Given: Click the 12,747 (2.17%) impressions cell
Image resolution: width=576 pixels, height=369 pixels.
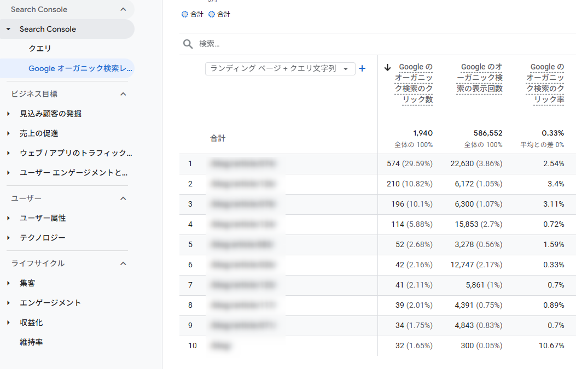Looking at the screenshot, I should pyautogui.click(x=476, y=265).
